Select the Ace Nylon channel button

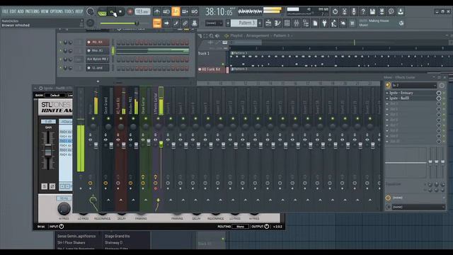coord(98,59)
